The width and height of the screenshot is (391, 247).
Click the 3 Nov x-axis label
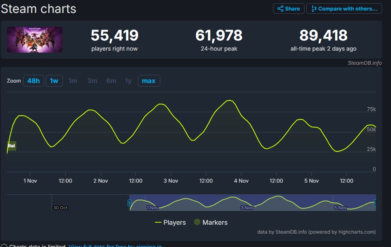(x=171, y=181)
